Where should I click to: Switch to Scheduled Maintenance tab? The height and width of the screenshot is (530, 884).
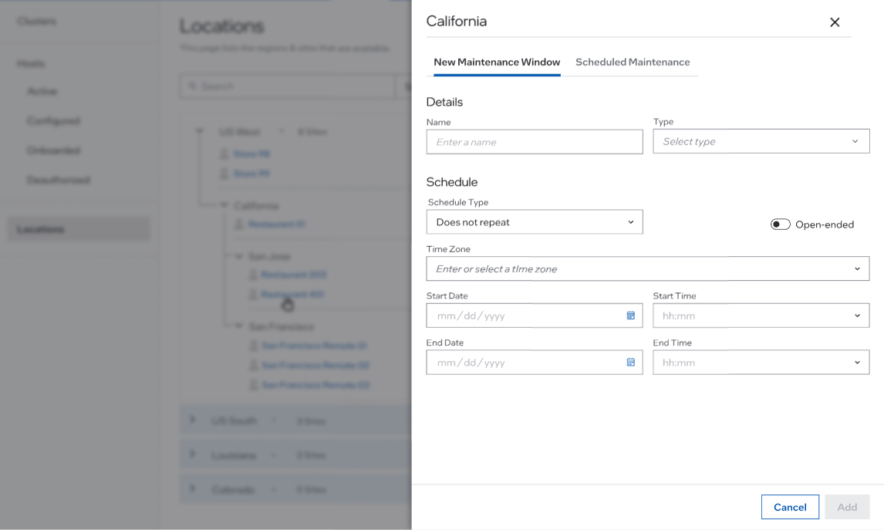(633, 62)
